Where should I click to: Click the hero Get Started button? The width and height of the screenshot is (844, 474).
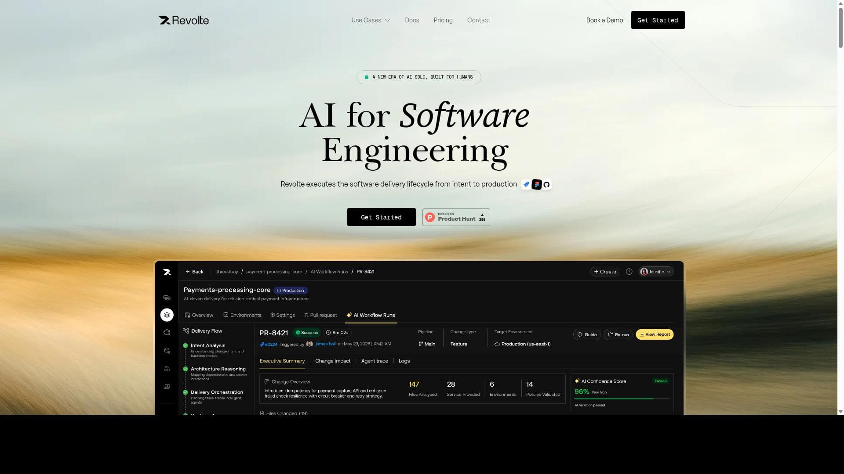pyautogui.click(x=381, y=217)
